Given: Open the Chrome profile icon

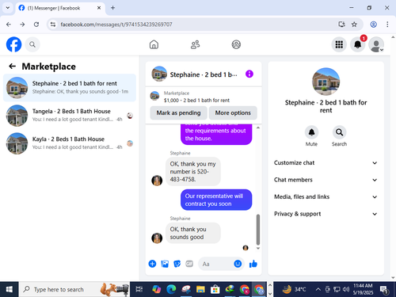Looking at the screenshot, I should [x=373, y=25].
